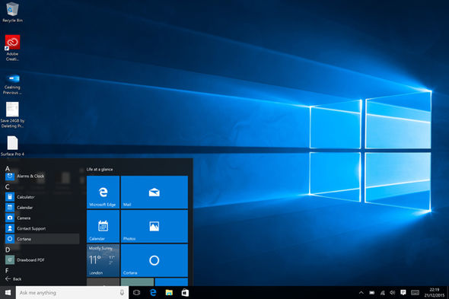This screenshot has width=449, height=299.
Task: Open Alarms & Clock from the app list
Action: coord(42,177)
